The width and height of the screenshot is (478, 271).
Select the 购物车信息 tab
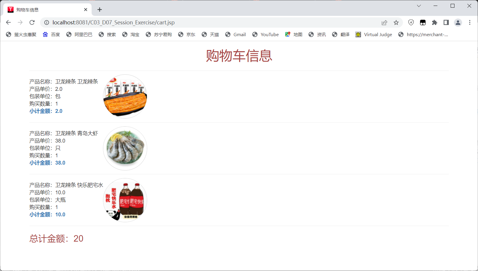pyautogui.click(x=48, y=10)
